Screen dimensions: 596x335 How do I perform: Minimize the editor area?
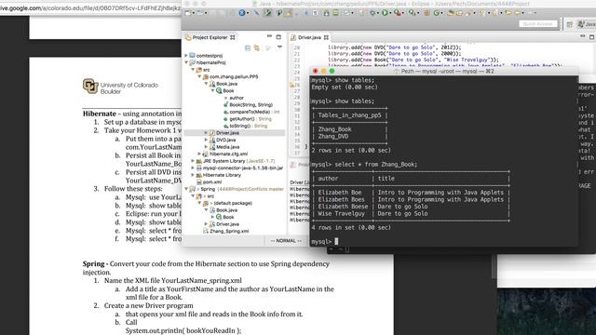click(x=582, y=36)
